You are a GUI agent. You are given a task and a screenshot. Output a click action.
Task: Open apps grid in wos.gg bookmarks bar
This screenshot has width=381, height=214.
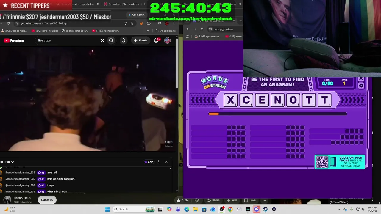(x=187, y=37)
